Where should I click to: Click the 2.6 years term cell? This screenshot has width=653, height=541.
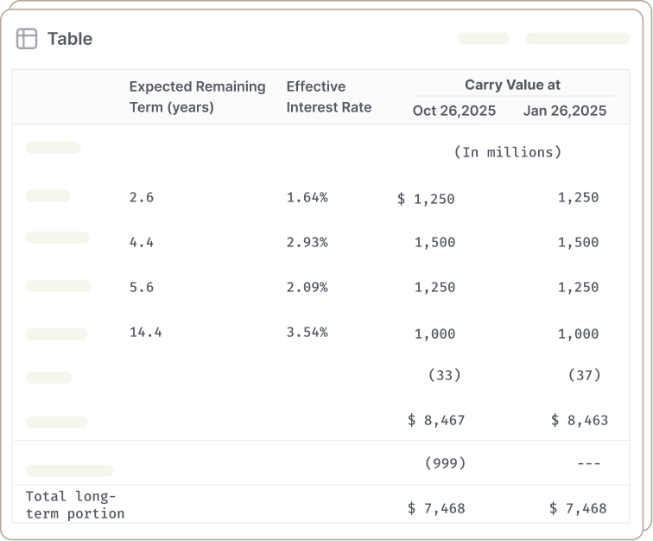pos(142,197)
